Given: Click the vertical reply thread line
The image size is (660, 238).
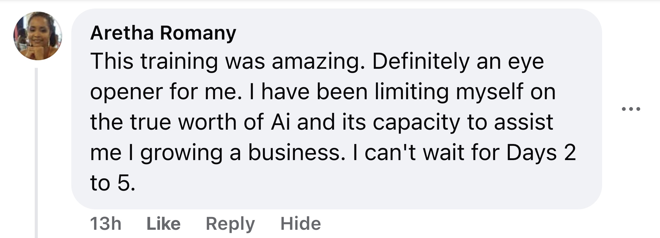Looking at the screenshot, I should (36, 152).
